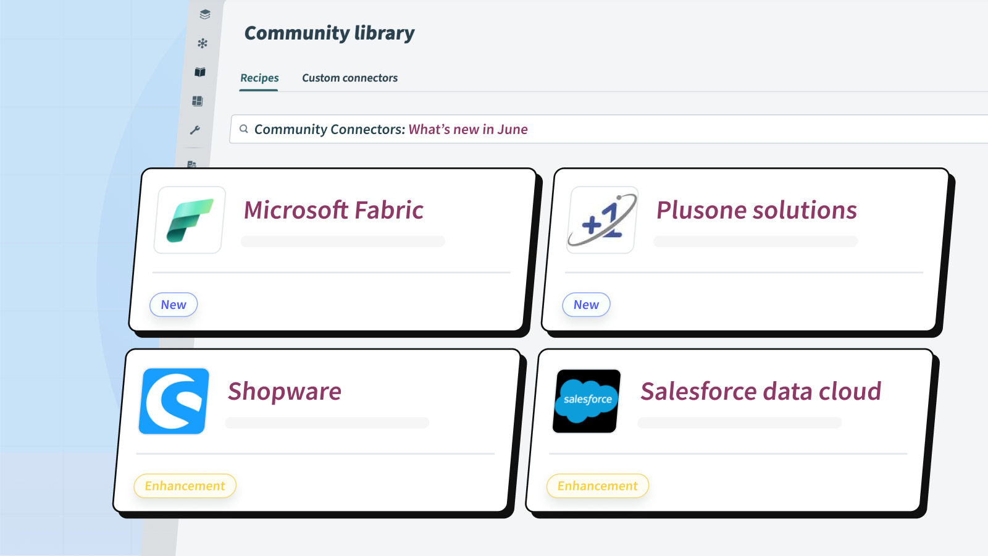This screenshot has width=988, height=556.
Task: Open the Microsoft Fabric connector title
Action: coord(334,210)
